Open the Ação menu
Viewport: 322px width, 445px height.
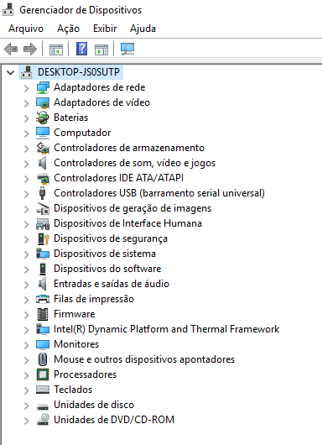tap(68, 29)
